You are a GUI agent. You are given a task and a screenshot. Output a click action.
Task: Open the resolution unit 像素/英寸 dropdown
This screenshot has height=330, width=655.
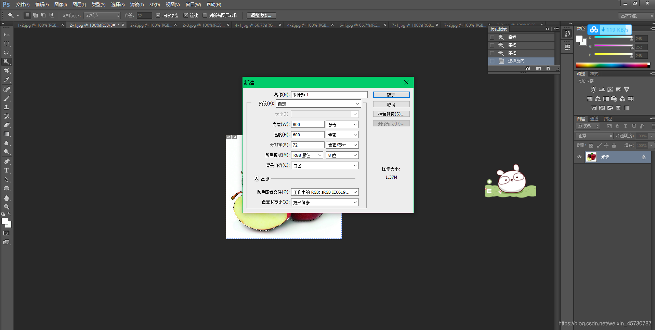[x=342, y=145]
